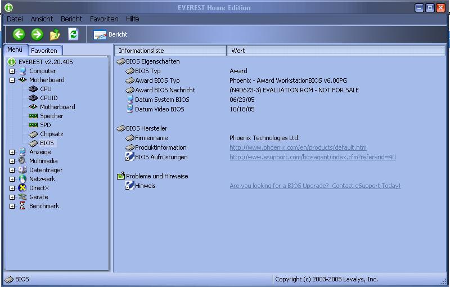Click the BIOS Hersteller group header
The height and width of the screenshot is (287, 450).
click(x=146, y=128)
